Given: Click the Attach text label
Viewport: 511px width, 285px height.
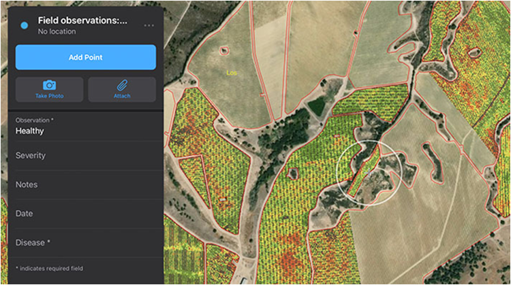Looking at the screenshot, I should [x=122, y=96].
